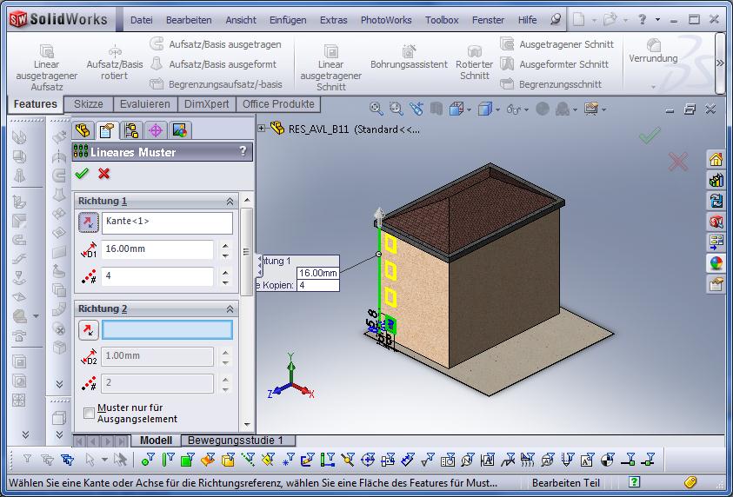Click the Richtung 2 direction reference field
This screenshot has height=497, width=733.
pyautogui.click(x=167, y=330)
